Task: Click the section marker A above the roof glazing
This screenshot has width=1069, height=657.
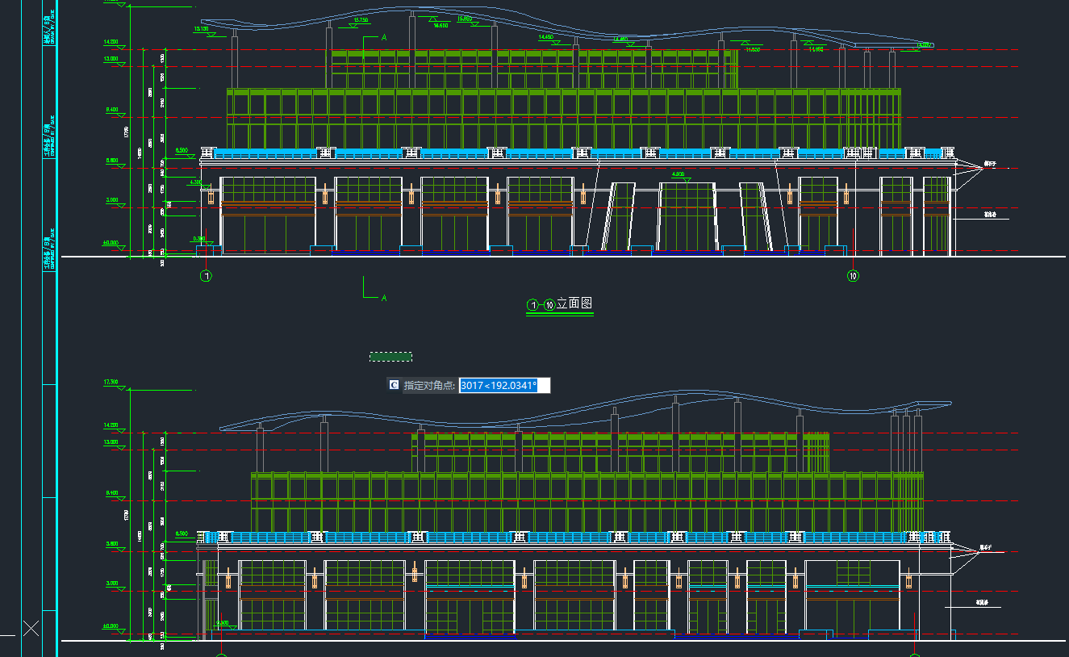Action: pyautogui.click(x=383, y=37)
